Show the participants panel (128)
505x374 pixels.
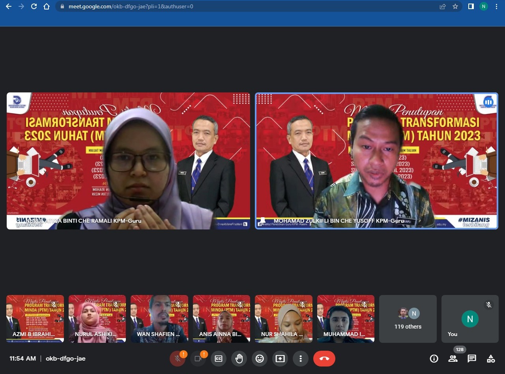coord(453,359)
